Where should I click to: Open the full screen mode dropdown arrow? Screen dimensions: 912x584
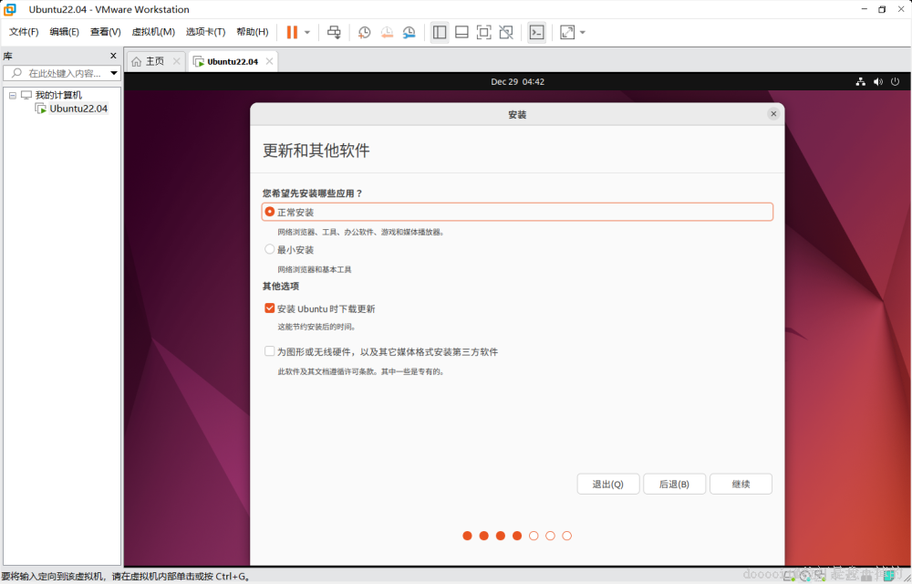tap(580, 32)
